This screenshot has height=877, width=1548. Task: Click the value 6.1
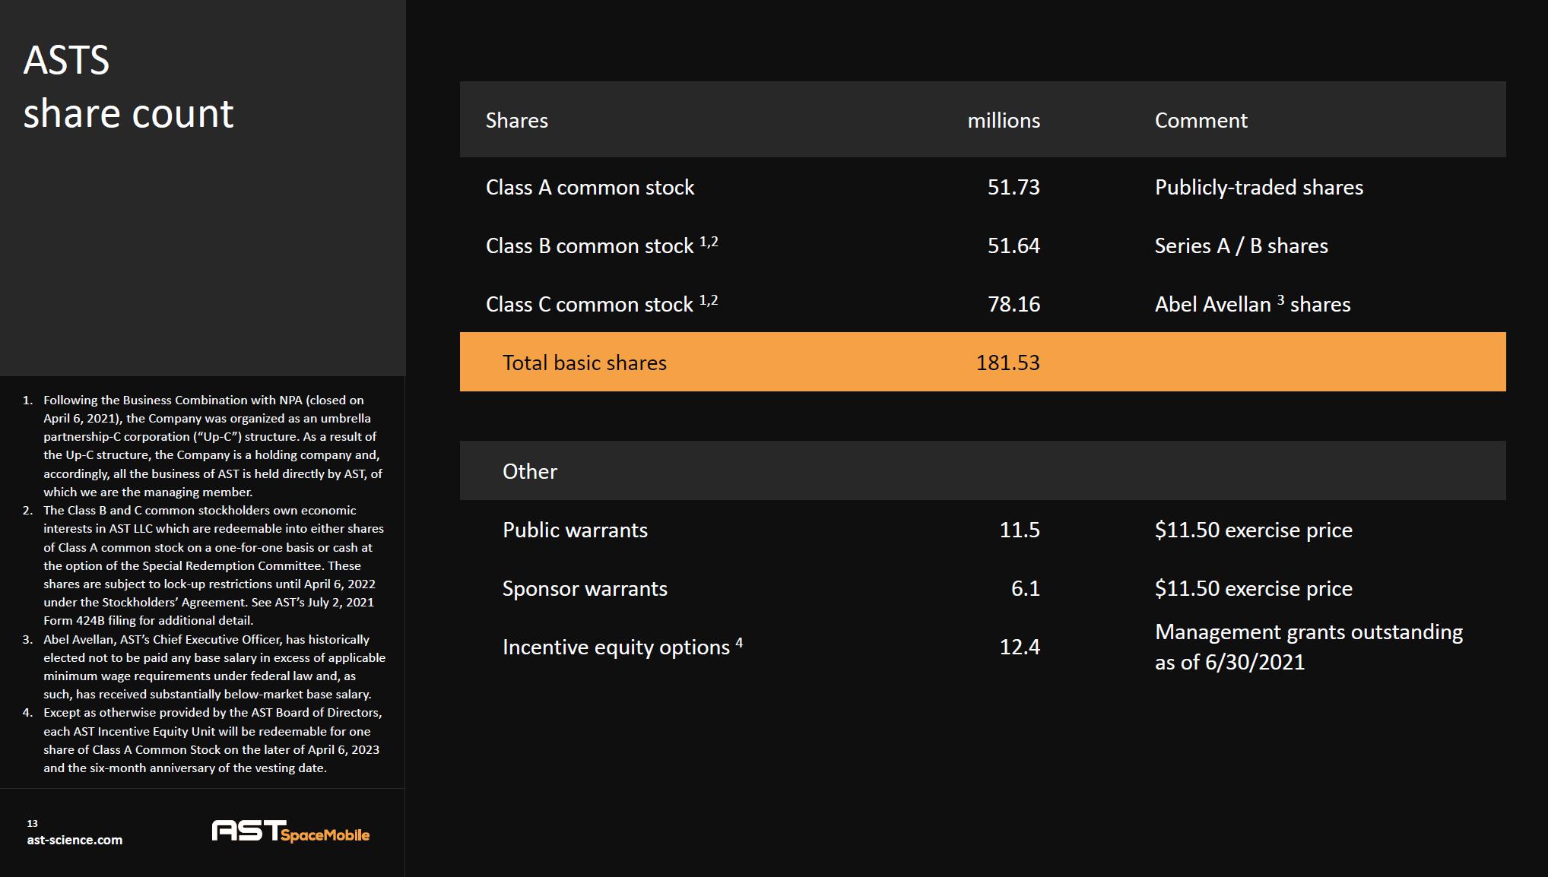point(1026,588)
